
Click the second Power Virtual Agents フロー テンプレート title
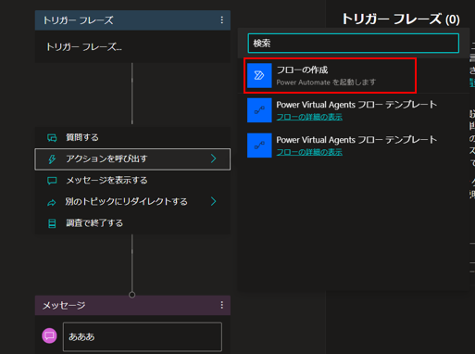click(x=356, y=140)
